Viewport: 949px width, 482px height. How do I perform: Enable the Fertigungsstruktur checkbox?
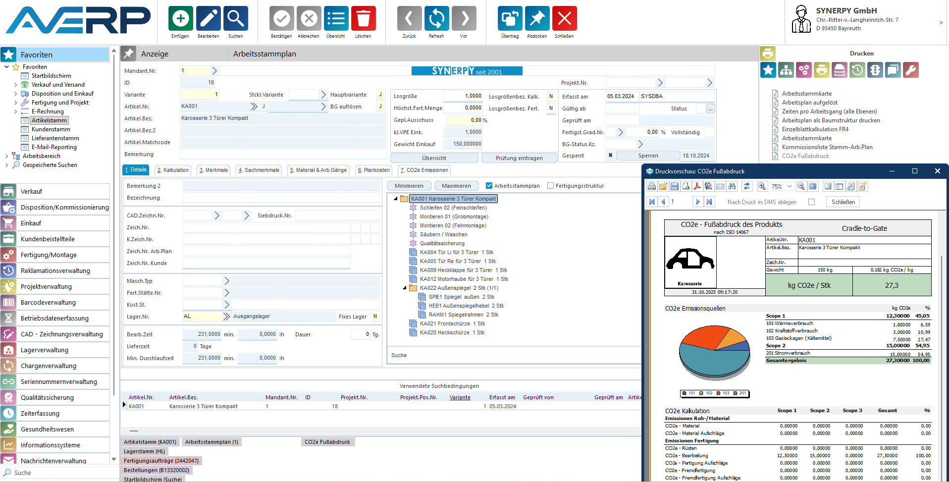[550, 186]
